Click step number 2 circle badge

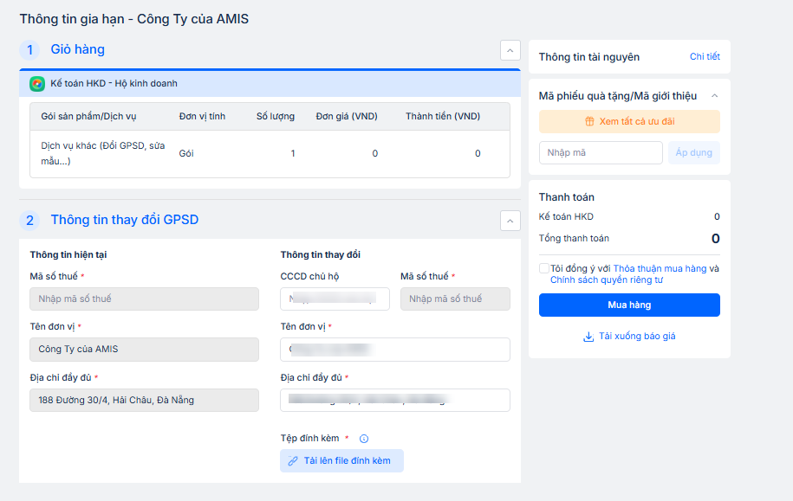[x=29, y=221]
